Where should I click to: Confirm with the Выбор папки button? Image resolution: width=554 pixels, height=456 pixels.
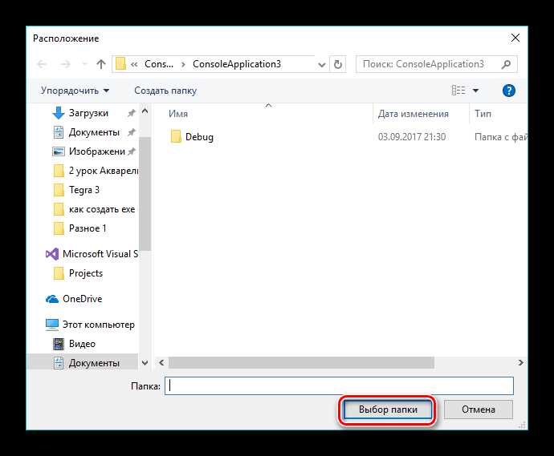[388, 410]
